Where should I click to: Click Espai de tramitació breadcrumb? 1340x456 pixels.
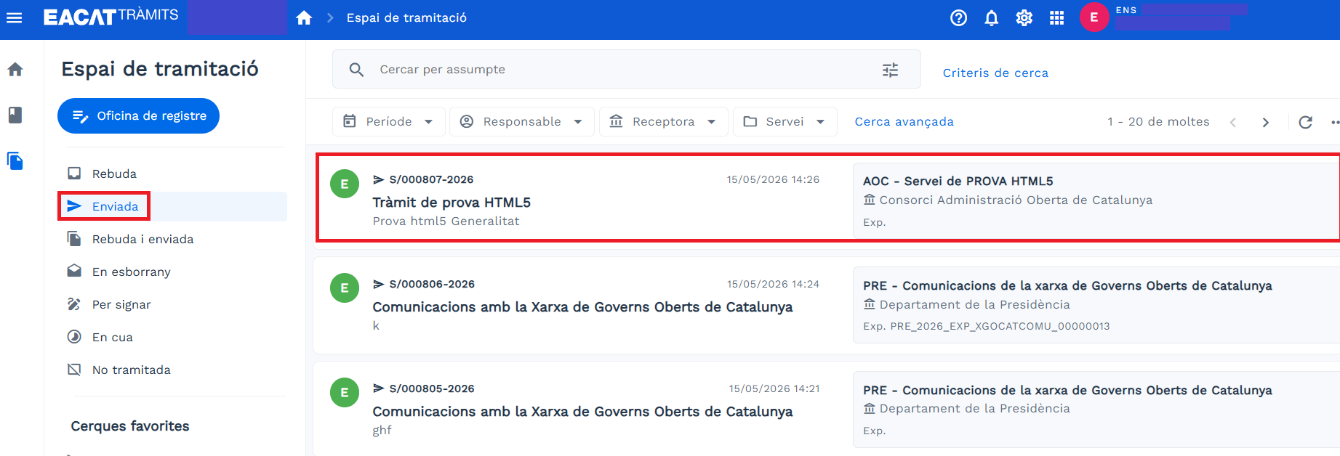[x=406, y=17]
